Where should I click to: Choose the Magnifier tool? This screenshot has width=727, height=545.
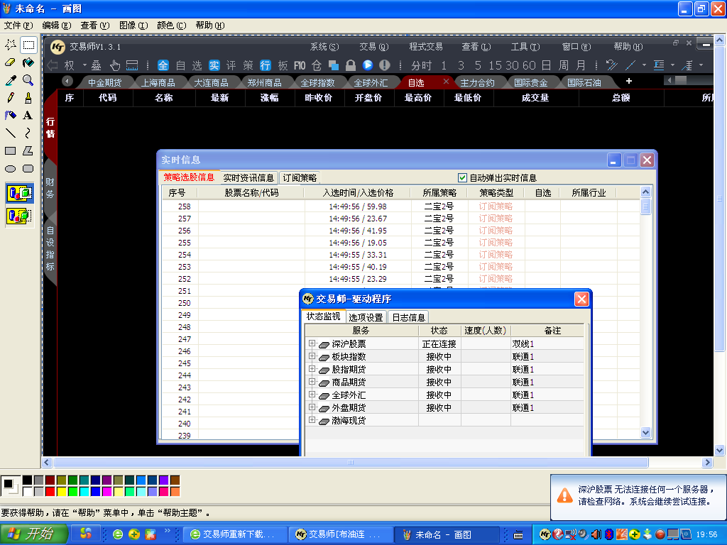pos(28,80)
